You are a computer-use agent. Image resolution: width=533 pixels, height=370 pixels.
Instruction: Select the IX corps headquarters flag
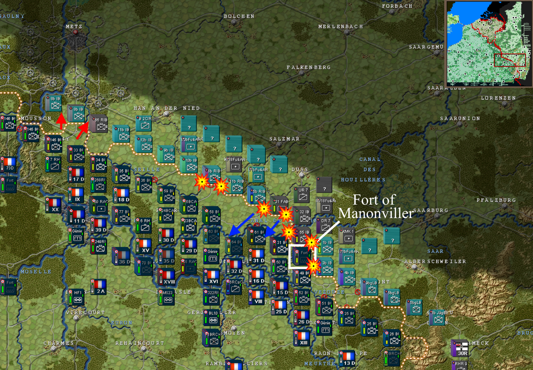tap(76, 194)
